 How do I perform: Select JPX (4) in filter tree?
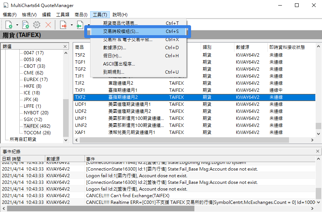point(31,100)
